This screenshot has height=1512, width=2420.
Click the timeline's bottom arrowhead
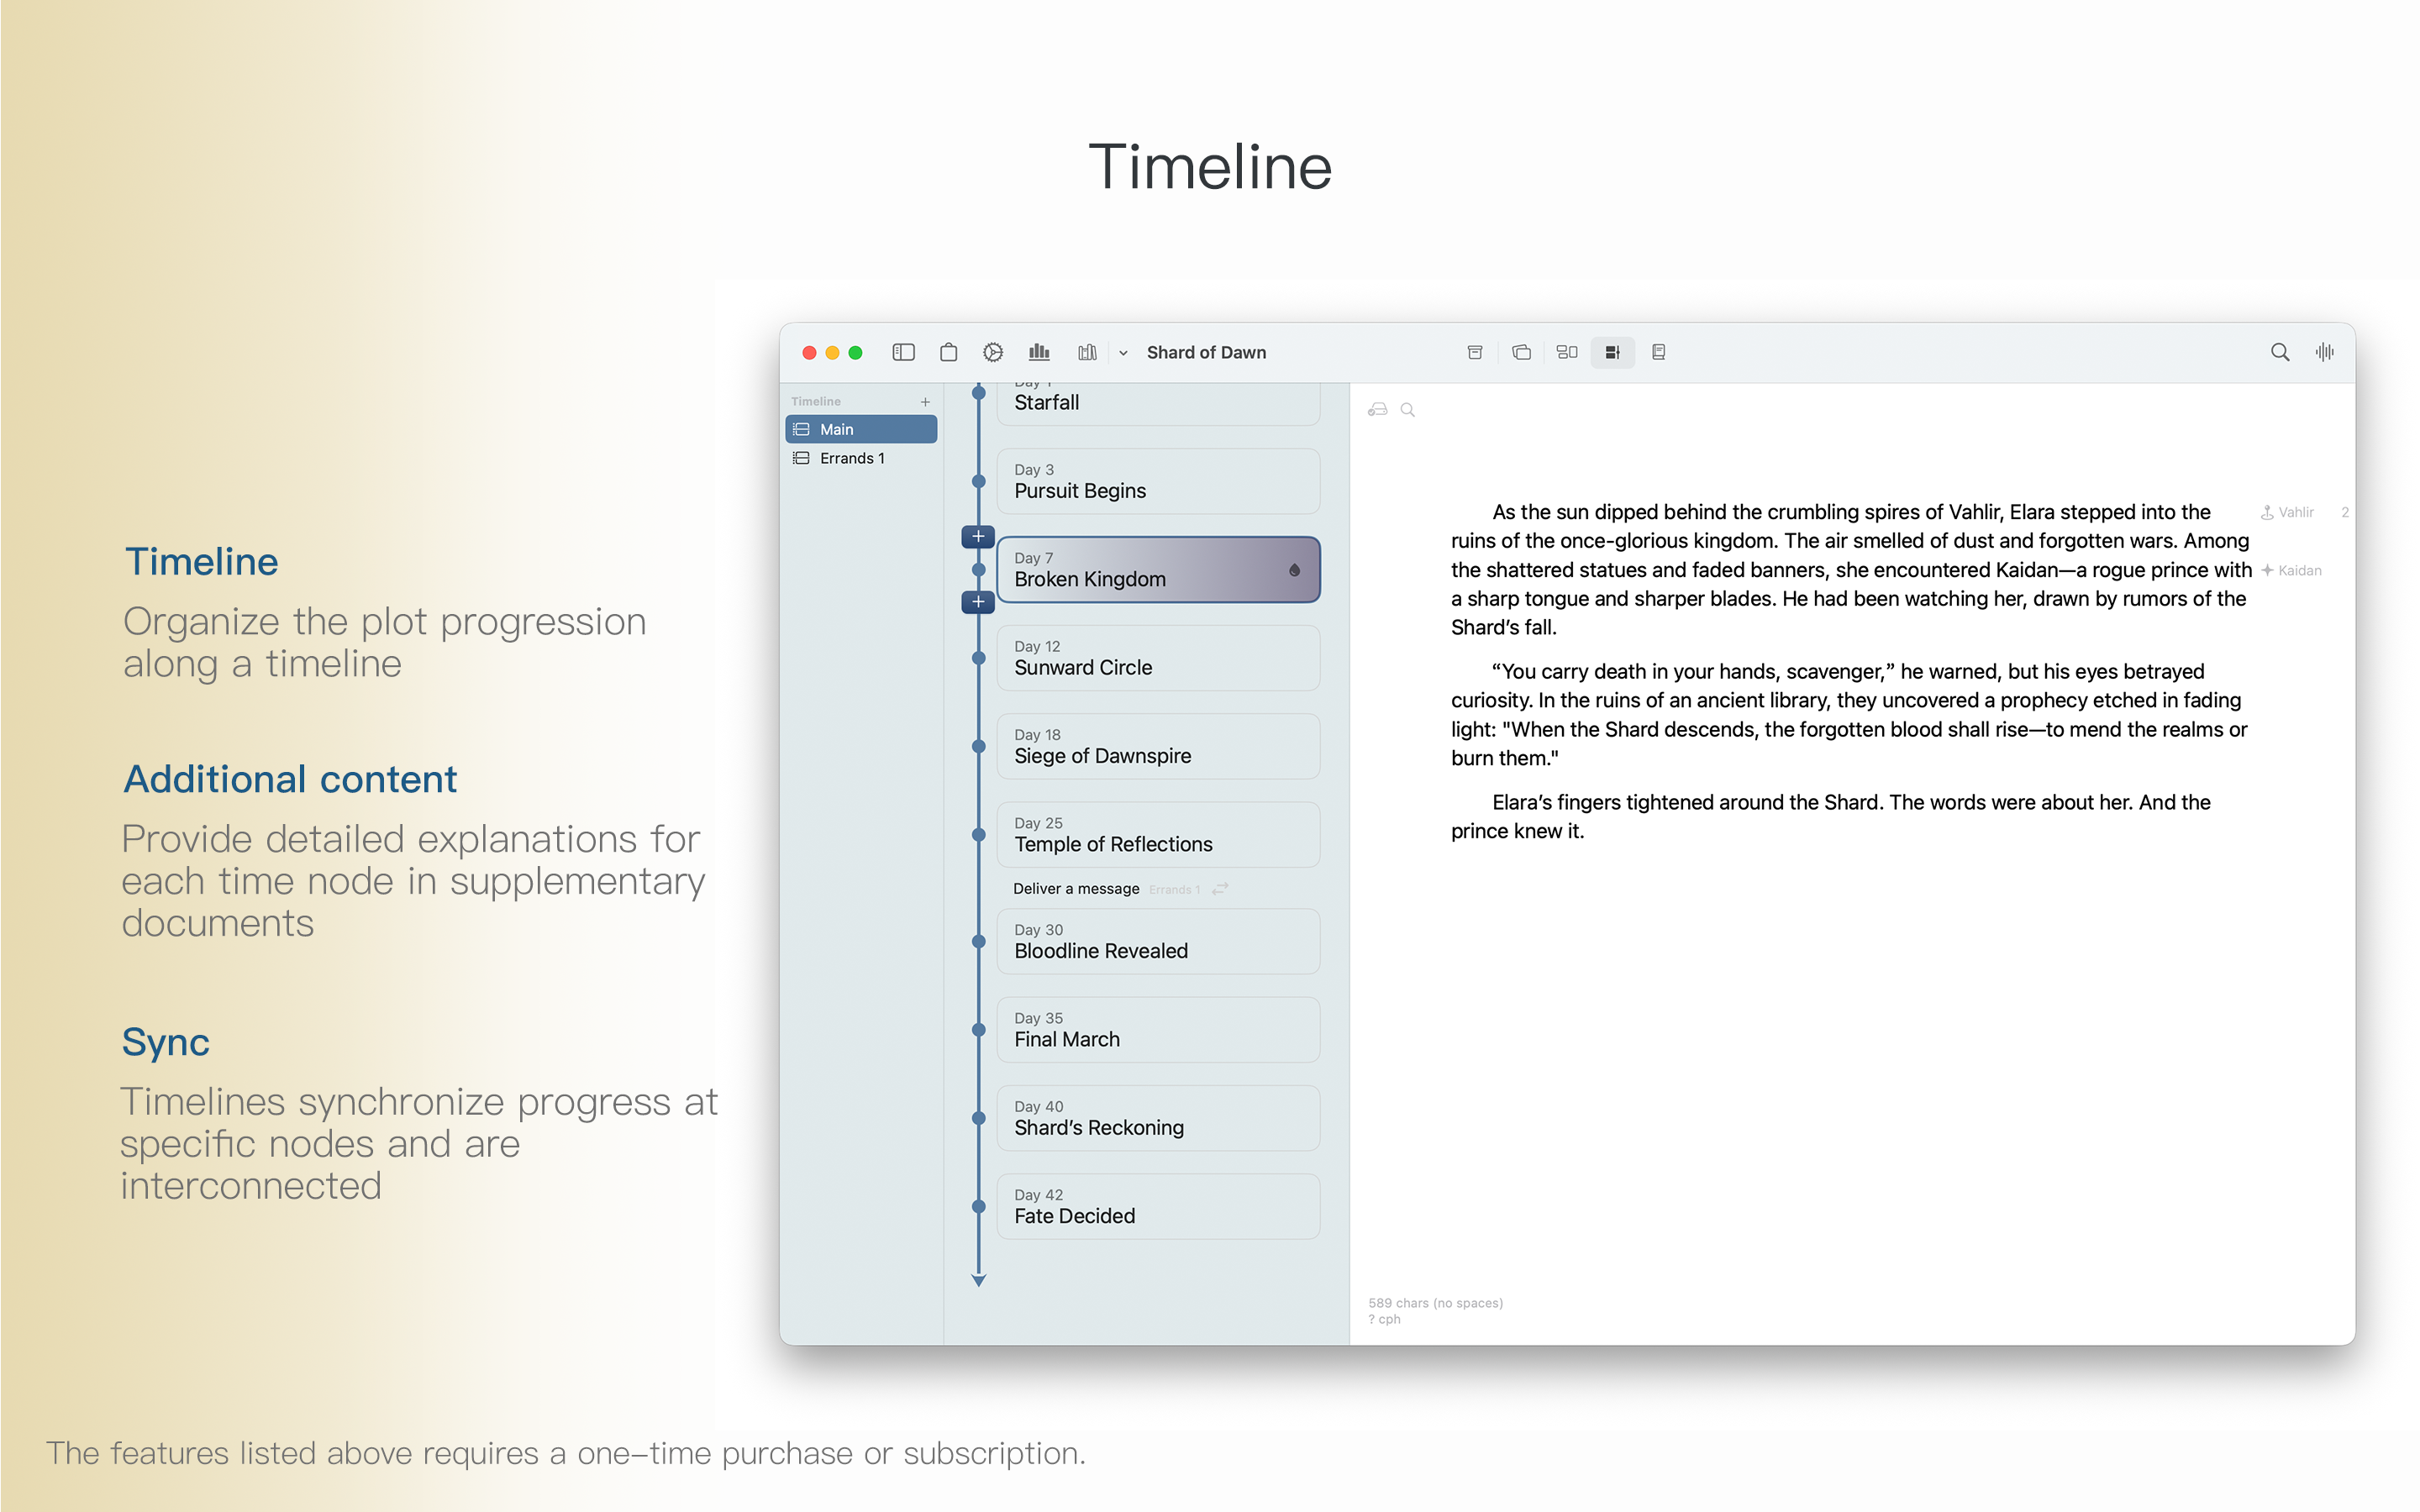pos(978,1280)
